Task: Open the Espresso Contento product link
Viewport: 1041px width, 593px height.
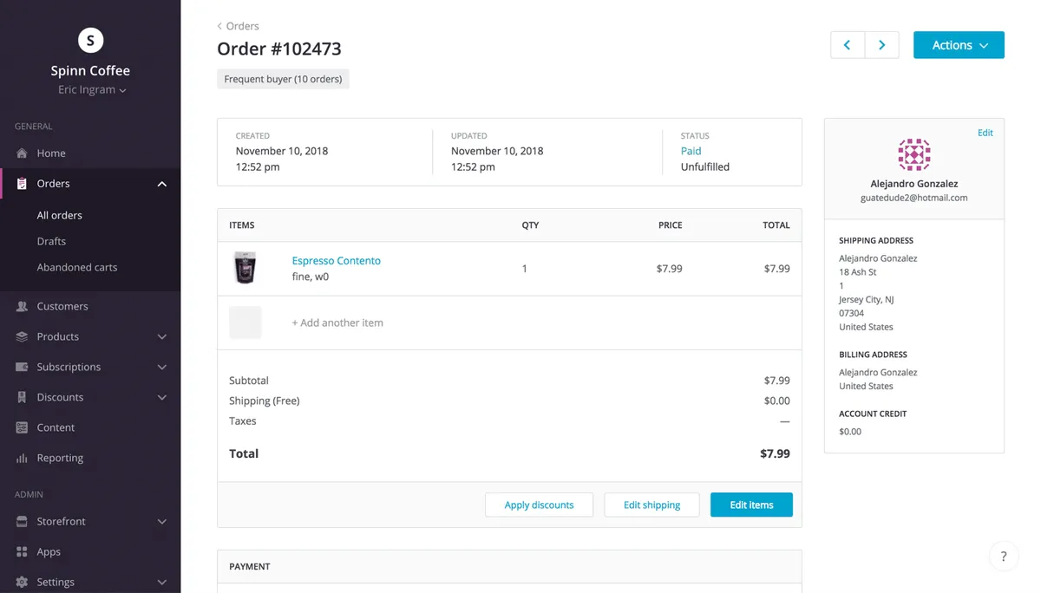Action: click(x=336, y=261)
